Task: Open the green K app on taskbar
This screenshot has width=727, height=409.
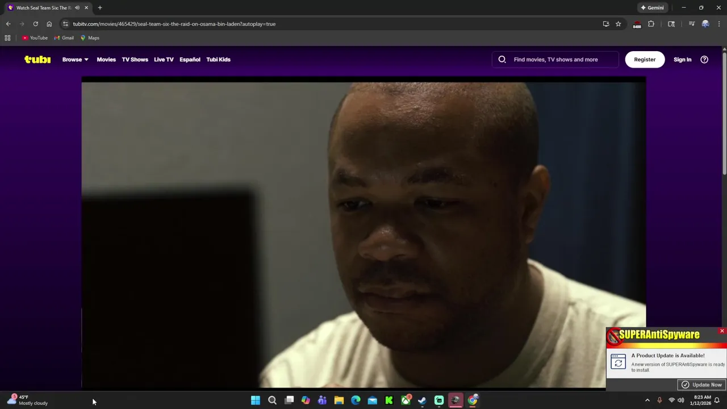Action: [x=389, y=400]
